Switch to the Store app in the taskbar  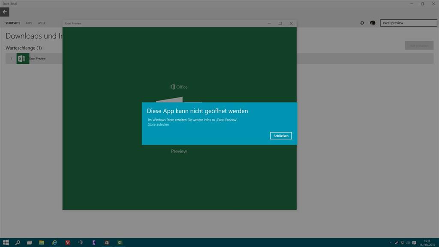pyautogui.click(x=107, y=243)
